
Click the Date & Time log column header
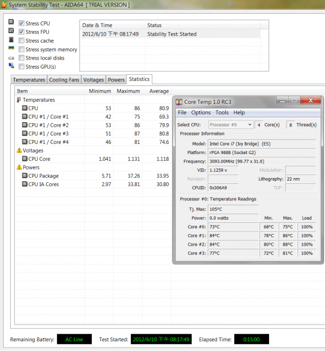(112, 25)
